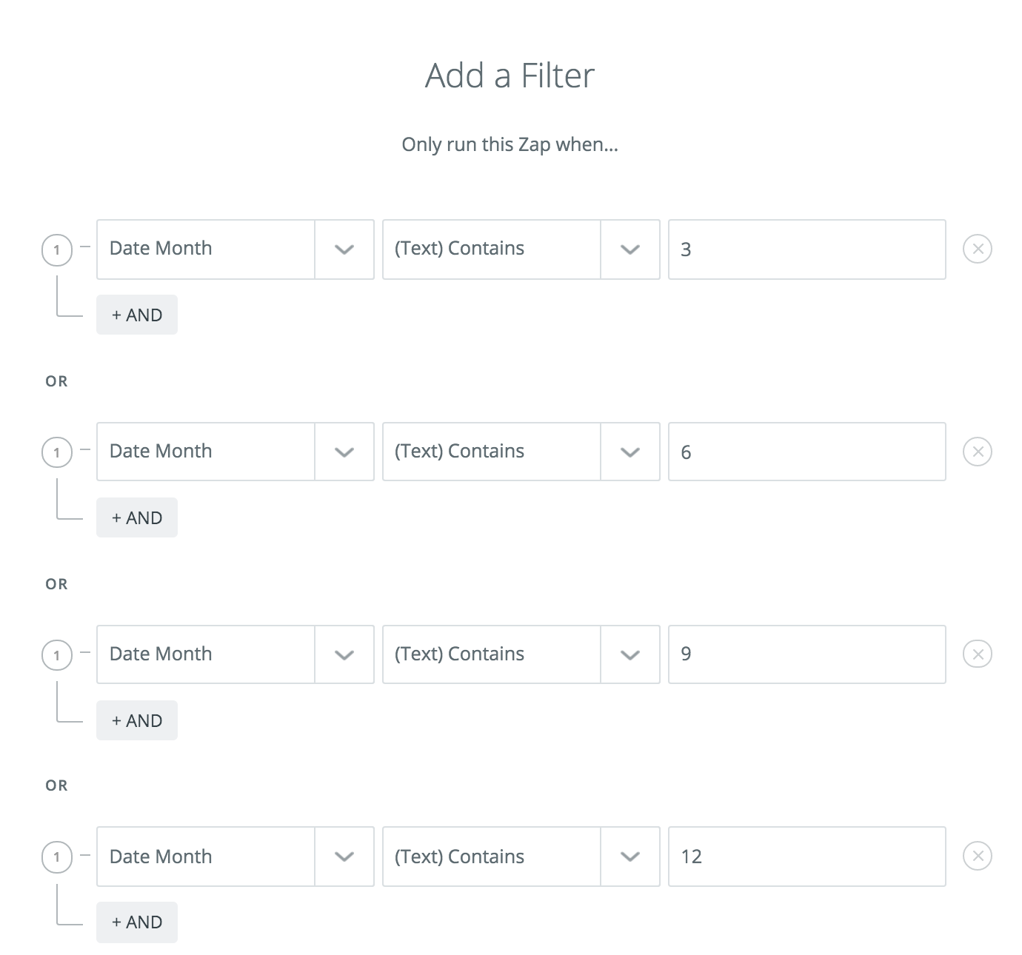
Task: Add AND condition below the value 9 rule
Action: pos(137,720)
